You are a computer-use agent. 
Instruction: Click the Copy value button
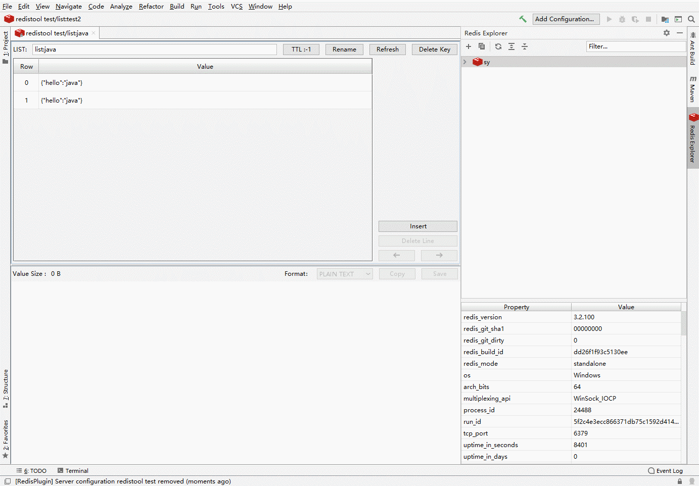[x=397, y=274]
